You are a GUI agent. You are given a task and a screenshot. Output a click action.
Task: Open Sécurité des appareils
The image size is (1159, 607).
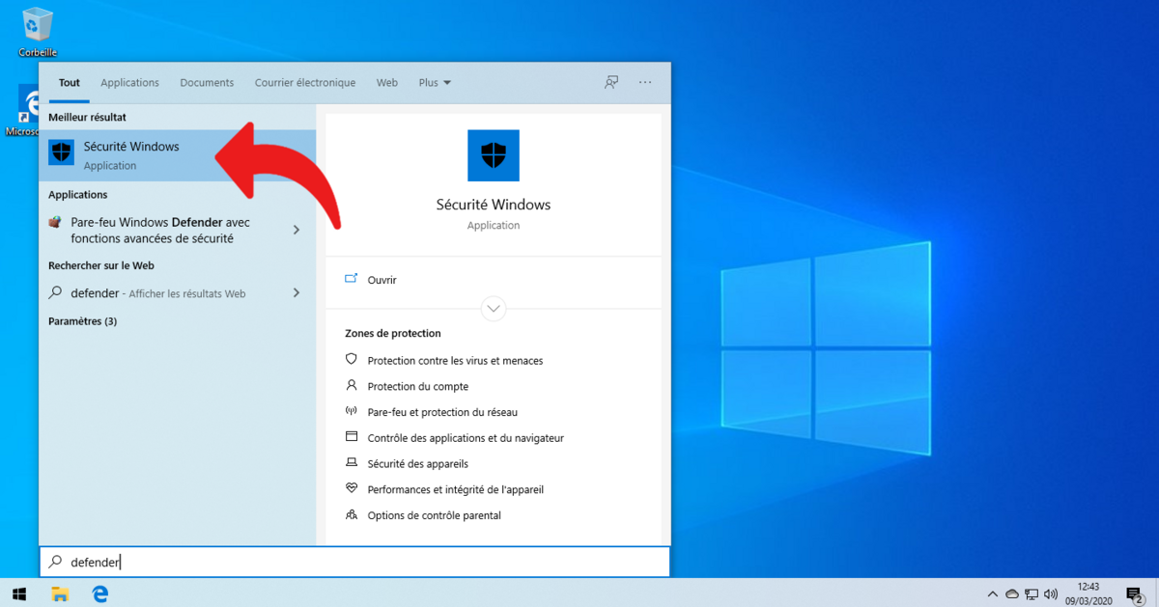coord(417,464)
